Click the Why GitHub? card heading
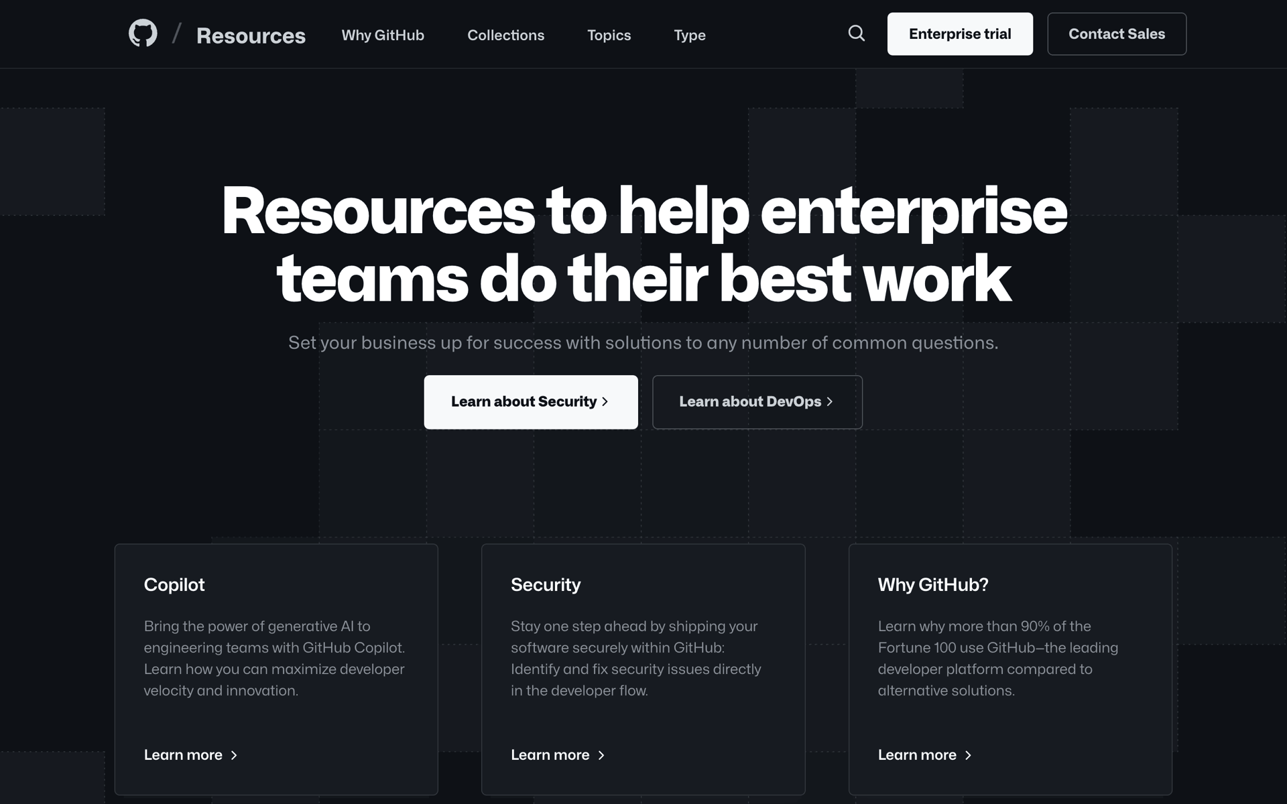The image size is (1287, 804). 933,584
